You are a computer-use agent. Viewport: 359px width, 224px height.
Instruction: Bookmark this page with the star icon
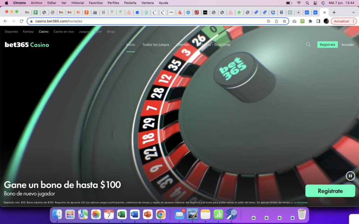(x=284, y=21)
